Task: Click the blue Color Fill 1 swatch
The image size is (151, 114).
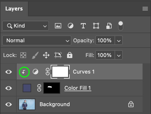Action: click(27, 88)
